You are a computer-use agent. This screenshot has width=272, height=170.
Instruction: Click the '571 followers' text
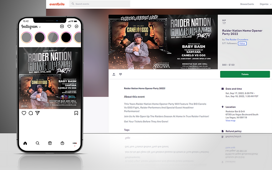pyautogui.click(x=229, y=43)
